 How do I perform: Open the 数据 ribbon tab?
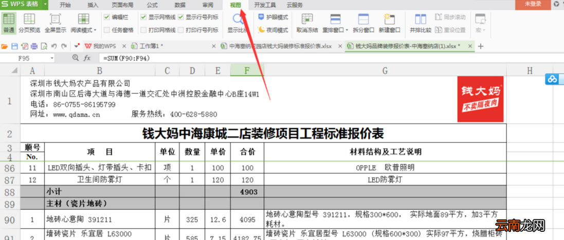point(180,5)
